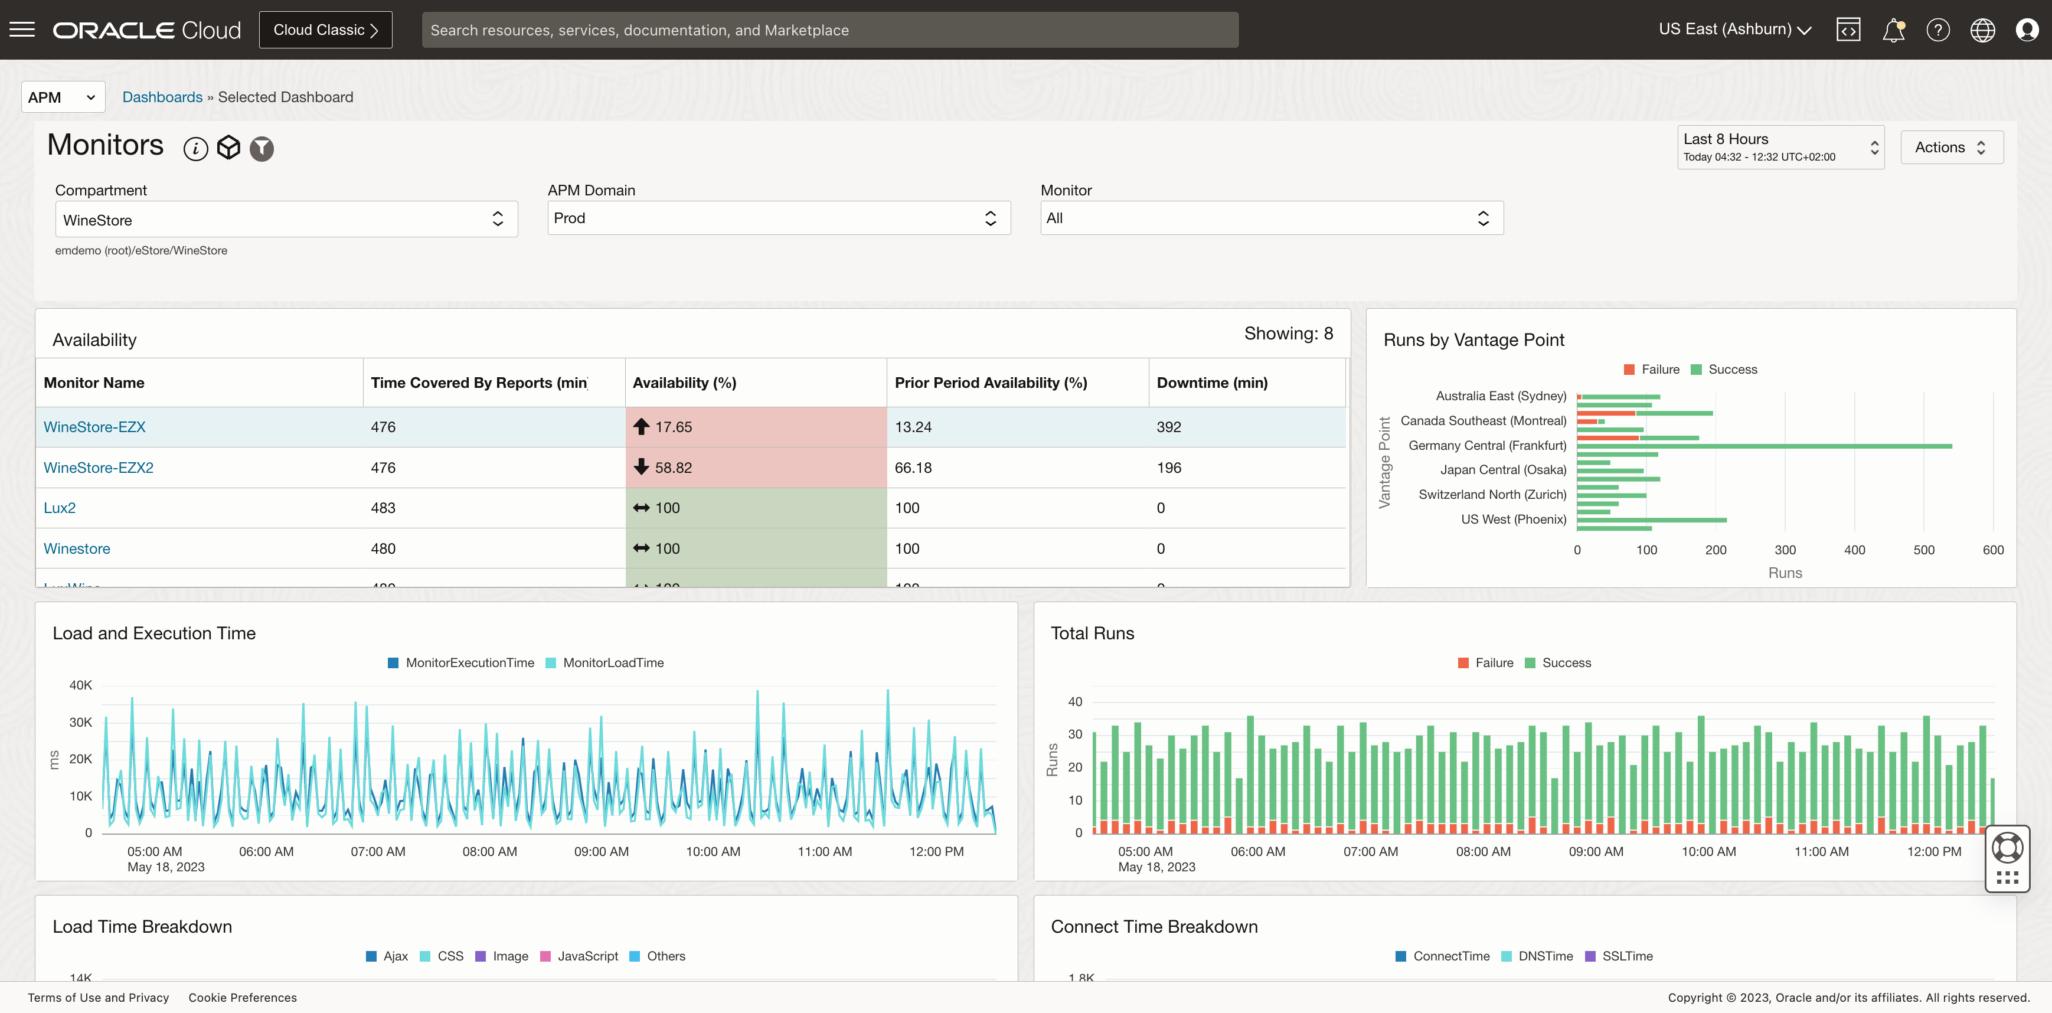
Task: Click the Monitors info icon
Action: point(196,148)
